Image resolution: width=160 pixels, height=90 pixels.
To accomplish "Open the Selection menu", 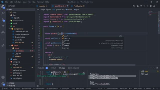I will coord(18,2).
